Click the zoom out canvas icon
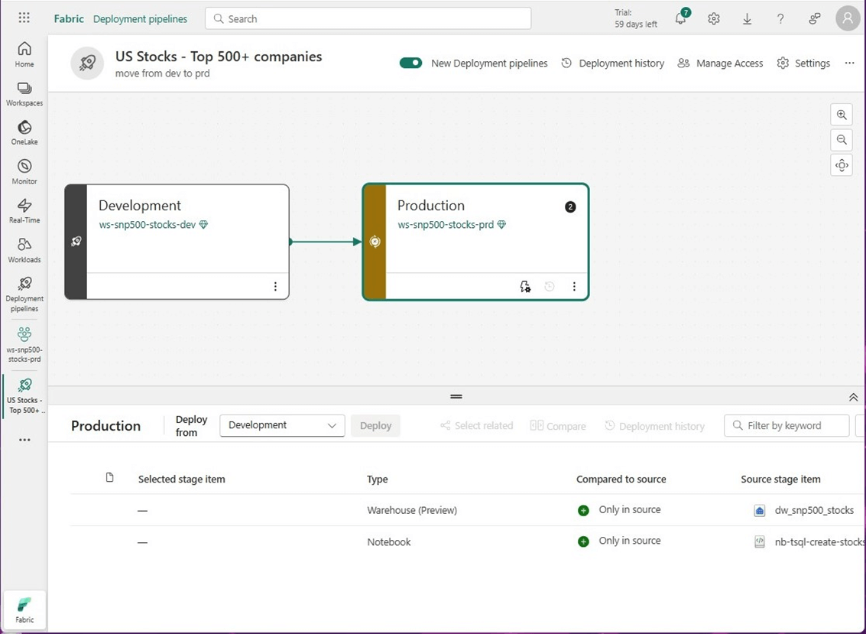Viewport: 866px width, 634px height. pos(841,140)
